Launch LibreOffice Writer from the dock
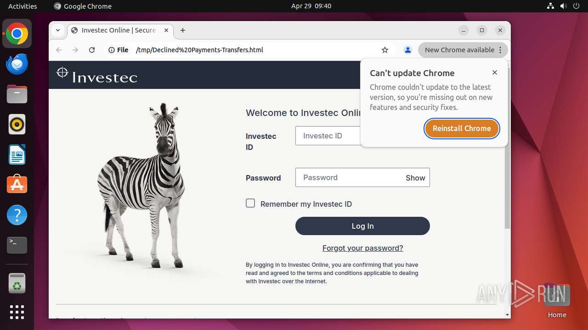This screenshot has height=330, width=588. coord(17,154)
